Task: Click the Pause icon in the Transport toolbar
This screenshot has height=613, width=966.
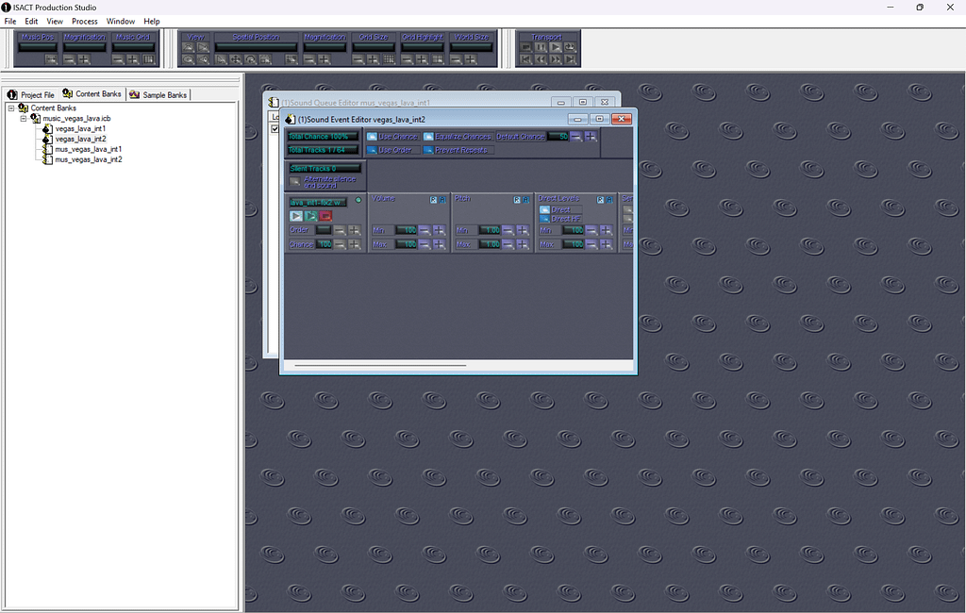Action: (541, 47)
